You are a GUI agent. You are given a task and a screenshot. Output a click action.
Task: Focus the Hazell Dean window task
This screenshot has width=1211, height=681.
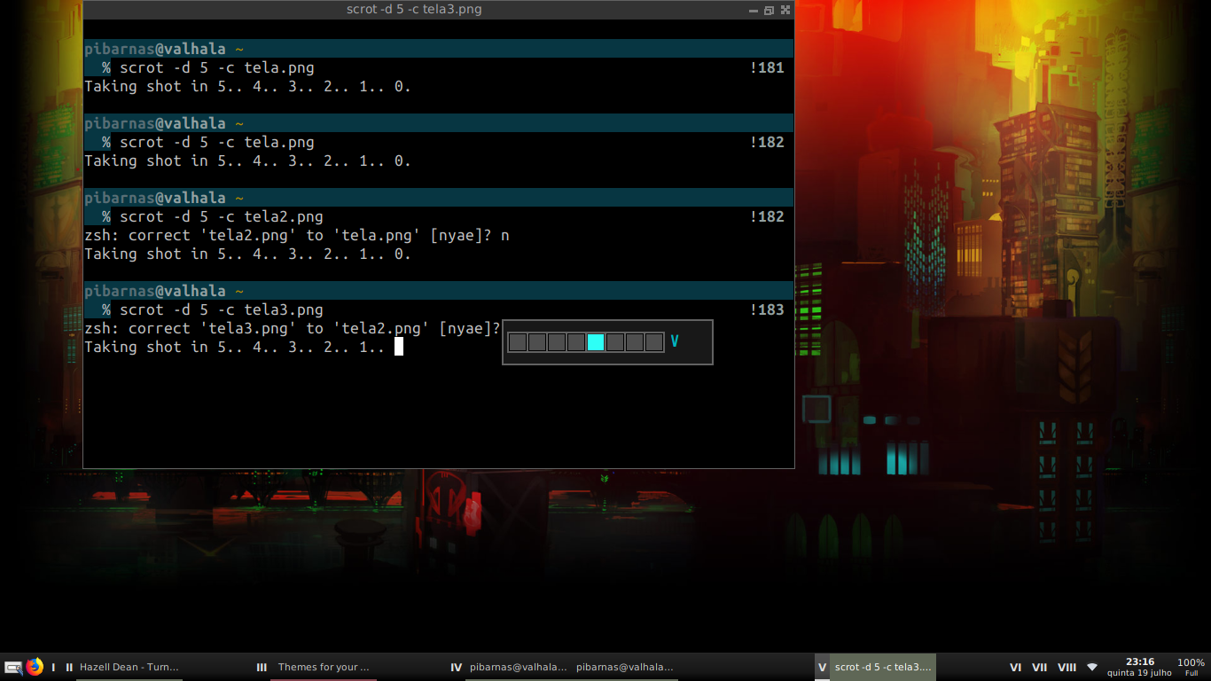[129, 668]
